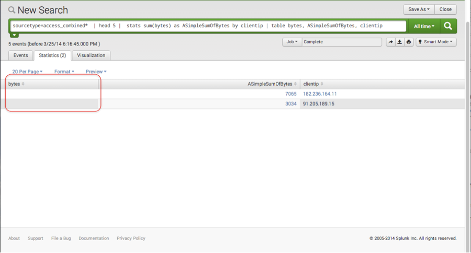Expand the 20 Per Page menu

27,72
